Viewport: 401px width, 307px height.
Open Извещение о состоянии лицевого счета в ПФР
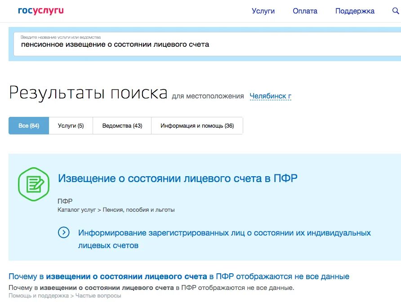[x=178, y=178]
